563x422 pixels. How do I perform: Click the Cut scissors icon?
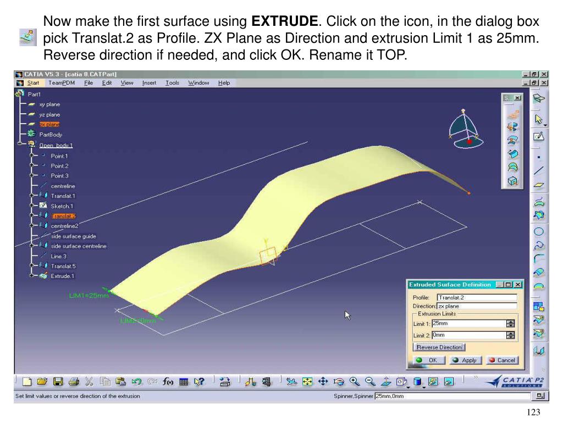(89, 382)
